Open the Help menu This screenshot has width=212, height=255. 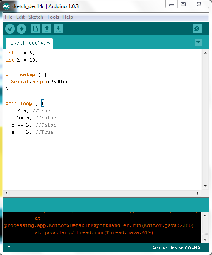click(x=68, y=17)
